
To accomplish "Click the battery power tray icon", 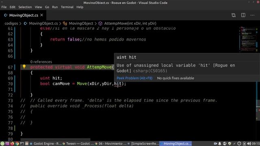I will pyautogui.click(x=244, y=144).
